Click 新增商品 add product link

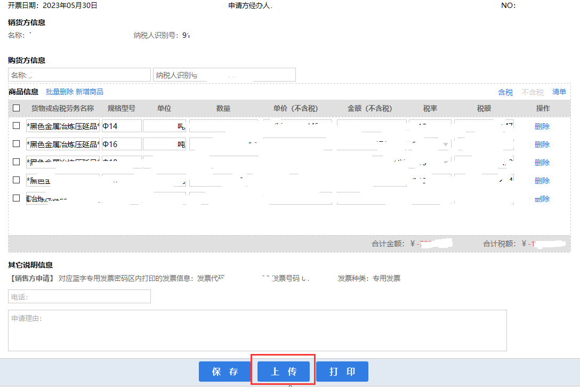coord(90,92)
